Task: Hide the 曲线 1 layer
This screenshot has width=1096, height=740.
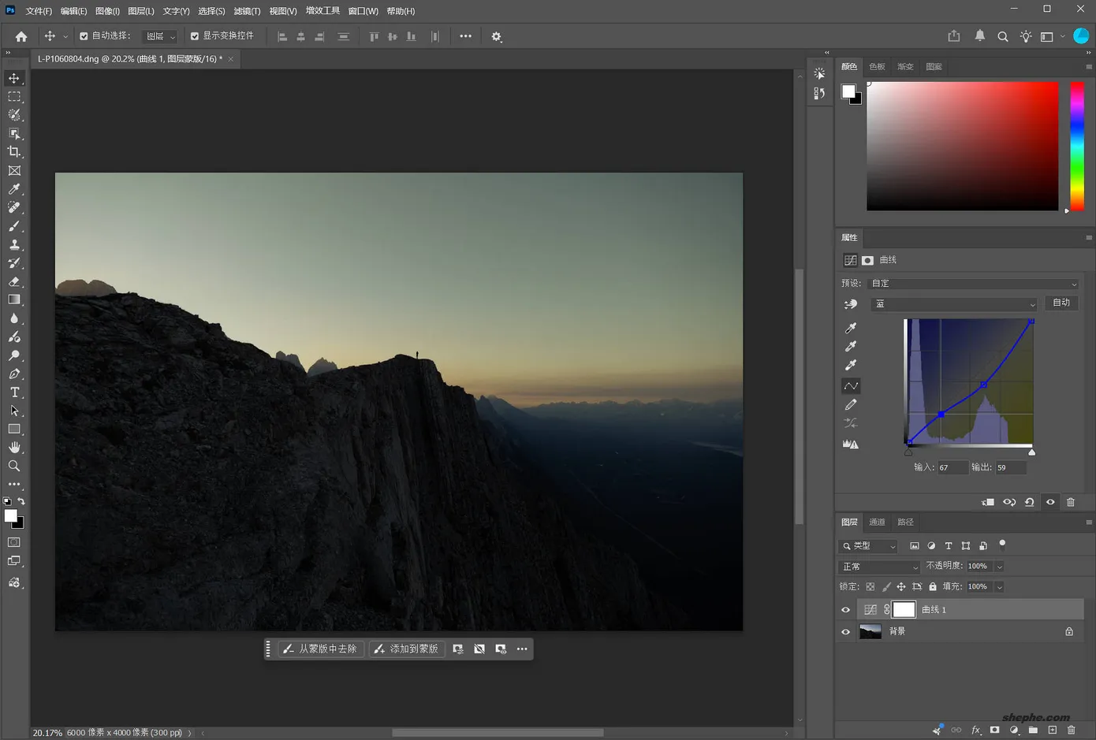Action: point(846,610)
